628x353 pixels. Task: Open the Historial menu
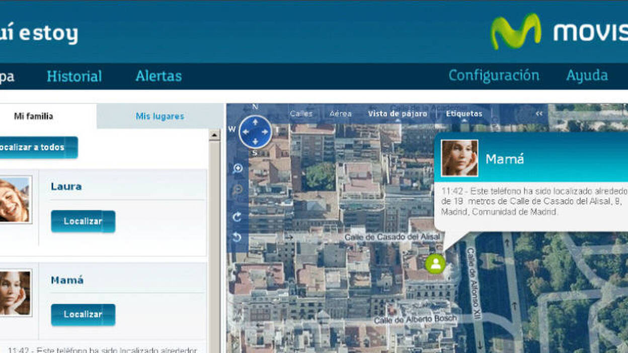[74, 76]
